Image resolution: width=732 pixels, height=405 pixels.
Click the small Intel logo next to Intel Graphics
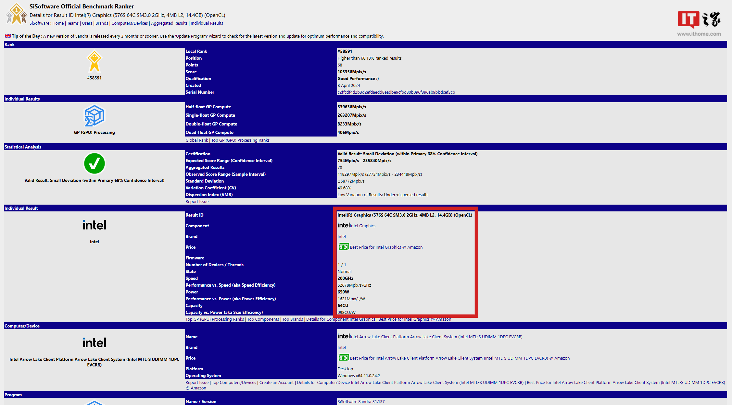(x=344, y=225)
